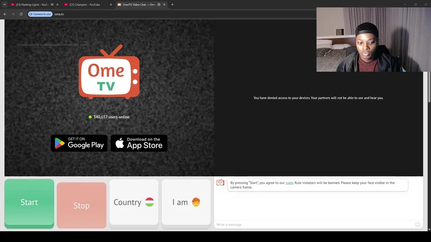Image resolution: width=431 pixels, height=242 pixels.
Task: Close the Champion YouTube tab
Action: coord(111,4)
